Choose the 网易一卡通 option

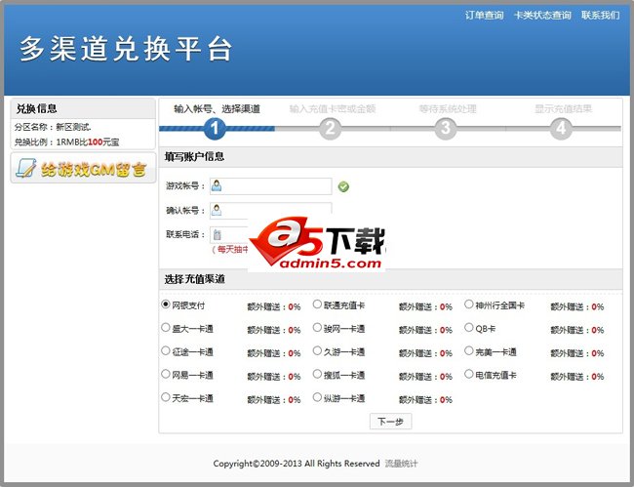pyautogui.click(x=166, y=374)
